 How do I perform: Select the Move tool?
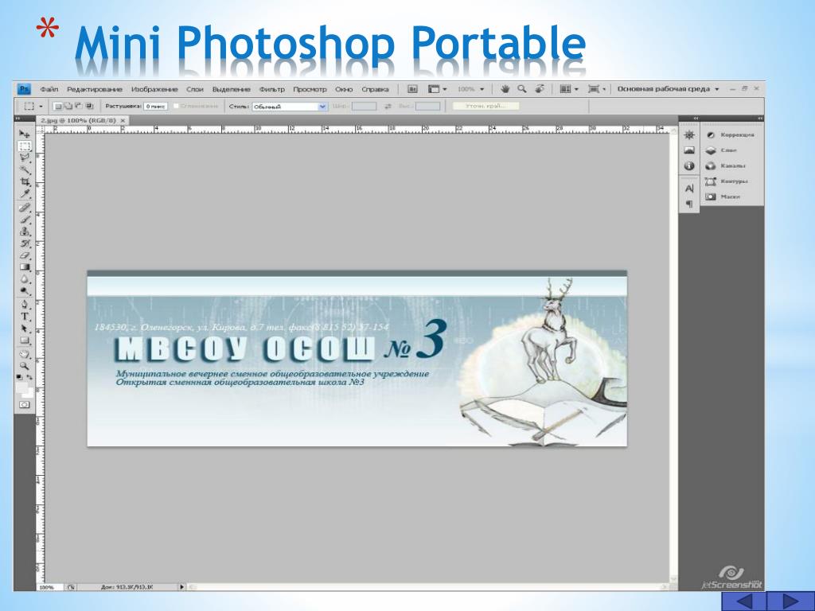[x=25, y=134]
